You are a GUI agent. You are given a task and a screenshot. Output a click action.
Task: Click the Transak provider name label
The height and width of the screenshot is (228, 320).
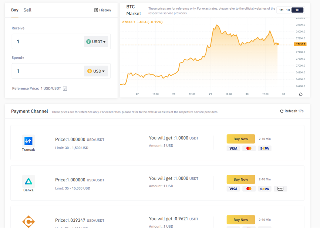[x=28, y=150]
